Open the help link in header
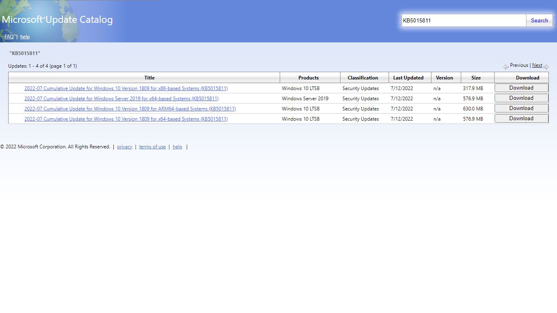 [x=25, y=37]
